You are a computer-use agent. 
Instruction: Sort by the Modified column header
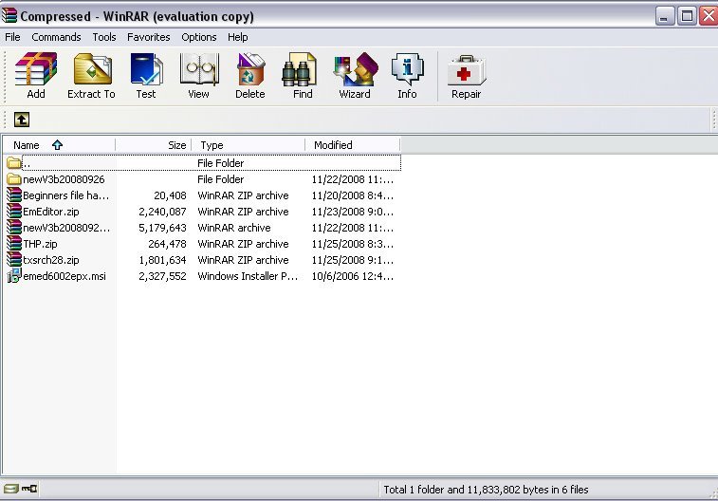pyautogui.click(x=353, y=145)
